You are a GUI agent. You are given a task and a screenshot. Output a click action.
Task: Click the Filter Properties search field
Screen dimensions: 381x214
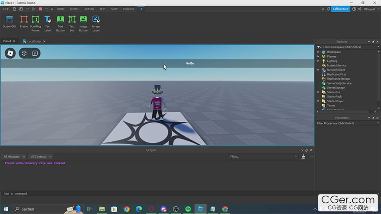348,123
